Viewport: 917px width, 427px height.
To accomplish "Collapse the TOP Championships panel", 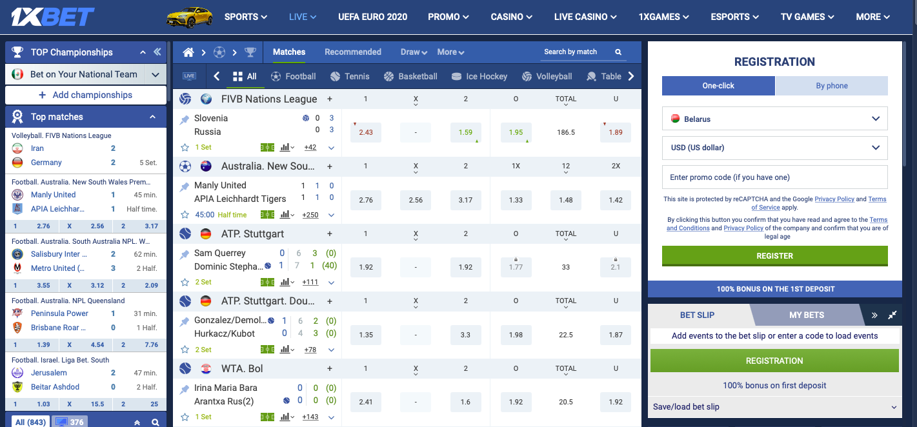I will [143, 52].
